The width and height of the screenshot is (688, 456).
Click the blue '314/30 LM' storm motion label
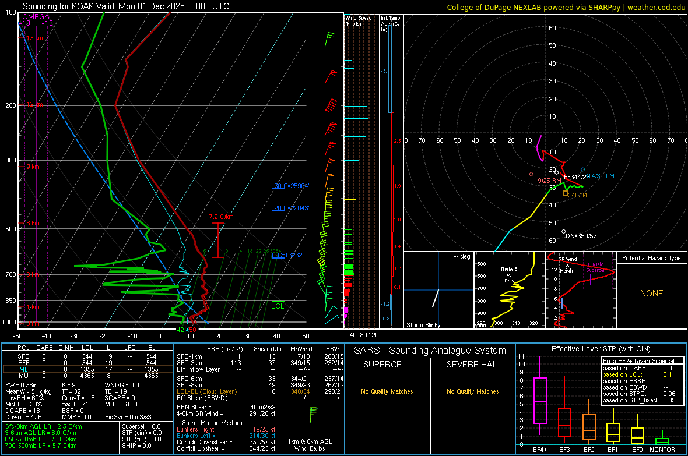pyautogui.click(x=599, y=176)
